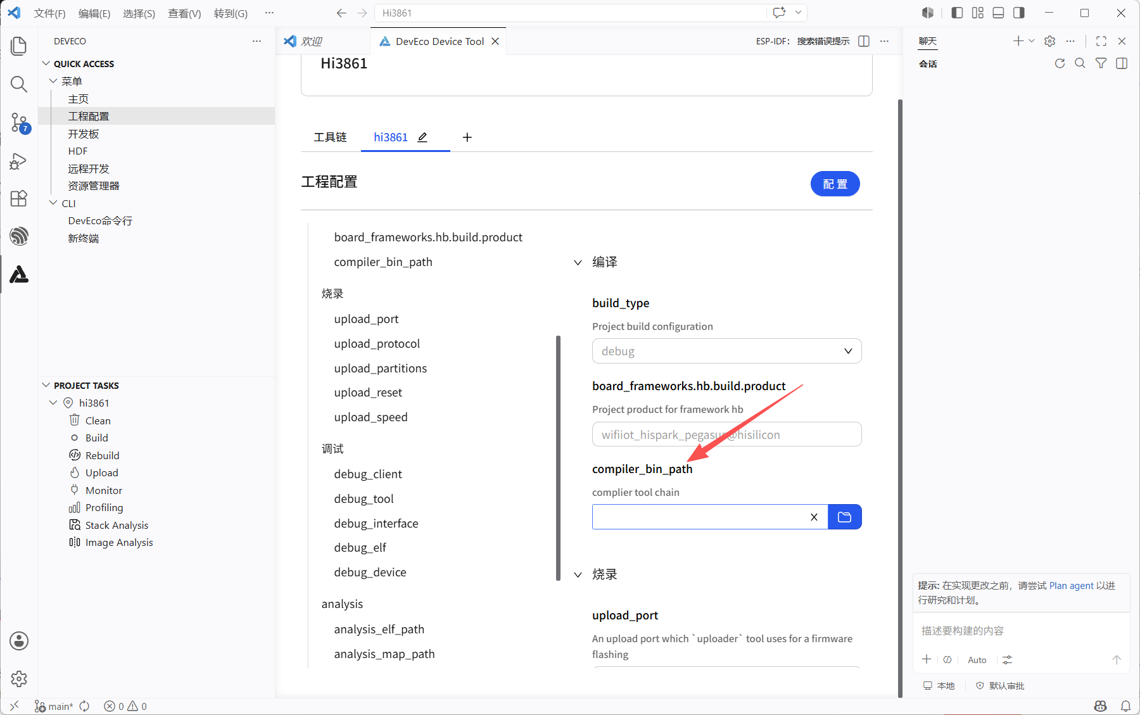Click 默认审批 approval setting
This screenshot has width=1140, height=715.
(1000, 686)
